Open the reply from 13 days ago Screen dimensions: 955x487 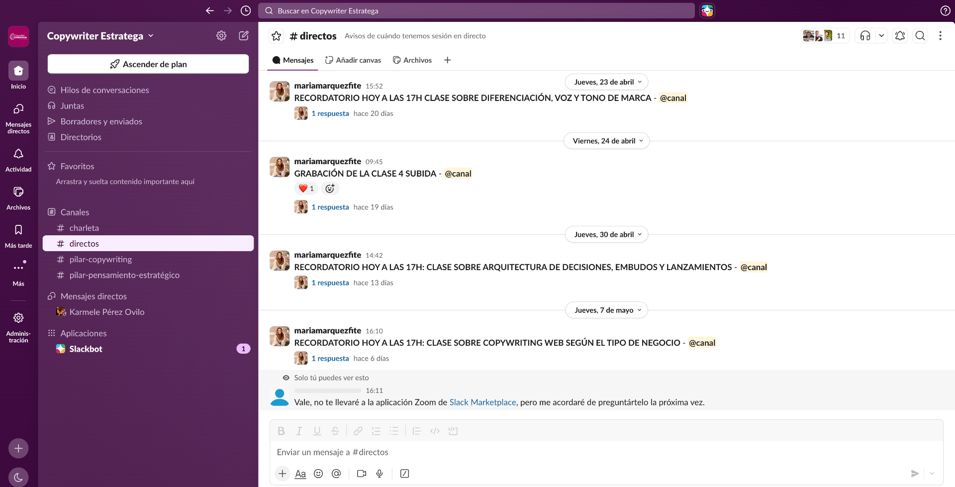(330, 283)
